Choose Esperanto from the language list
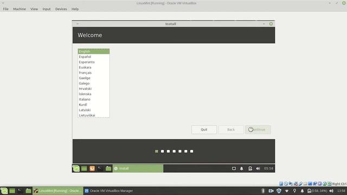This screenshot has height=195, width=347. [x=94, y=62]
